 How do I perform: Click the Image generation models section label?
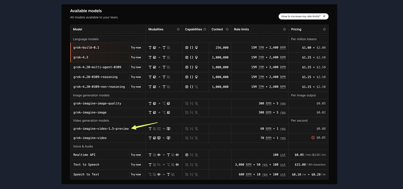click(x=91, y=96)
